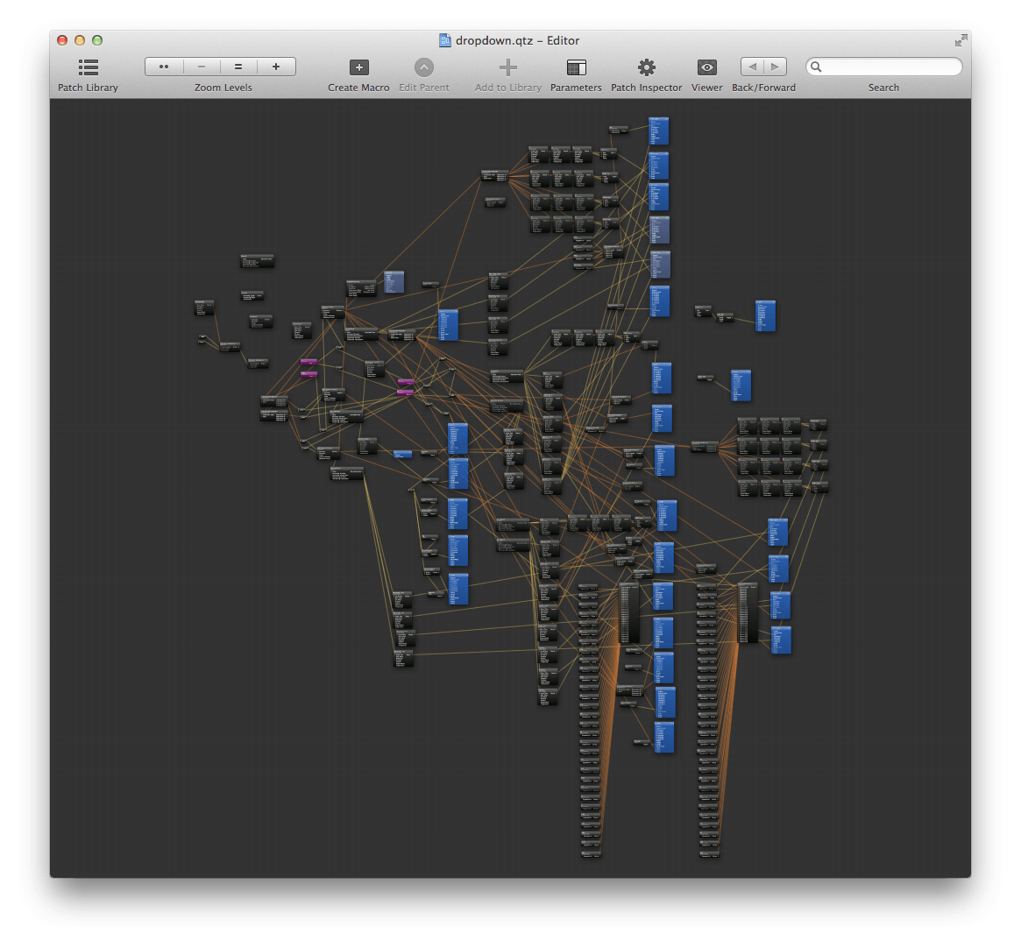Minimize the Editor window with yellow button

(80, 40)
